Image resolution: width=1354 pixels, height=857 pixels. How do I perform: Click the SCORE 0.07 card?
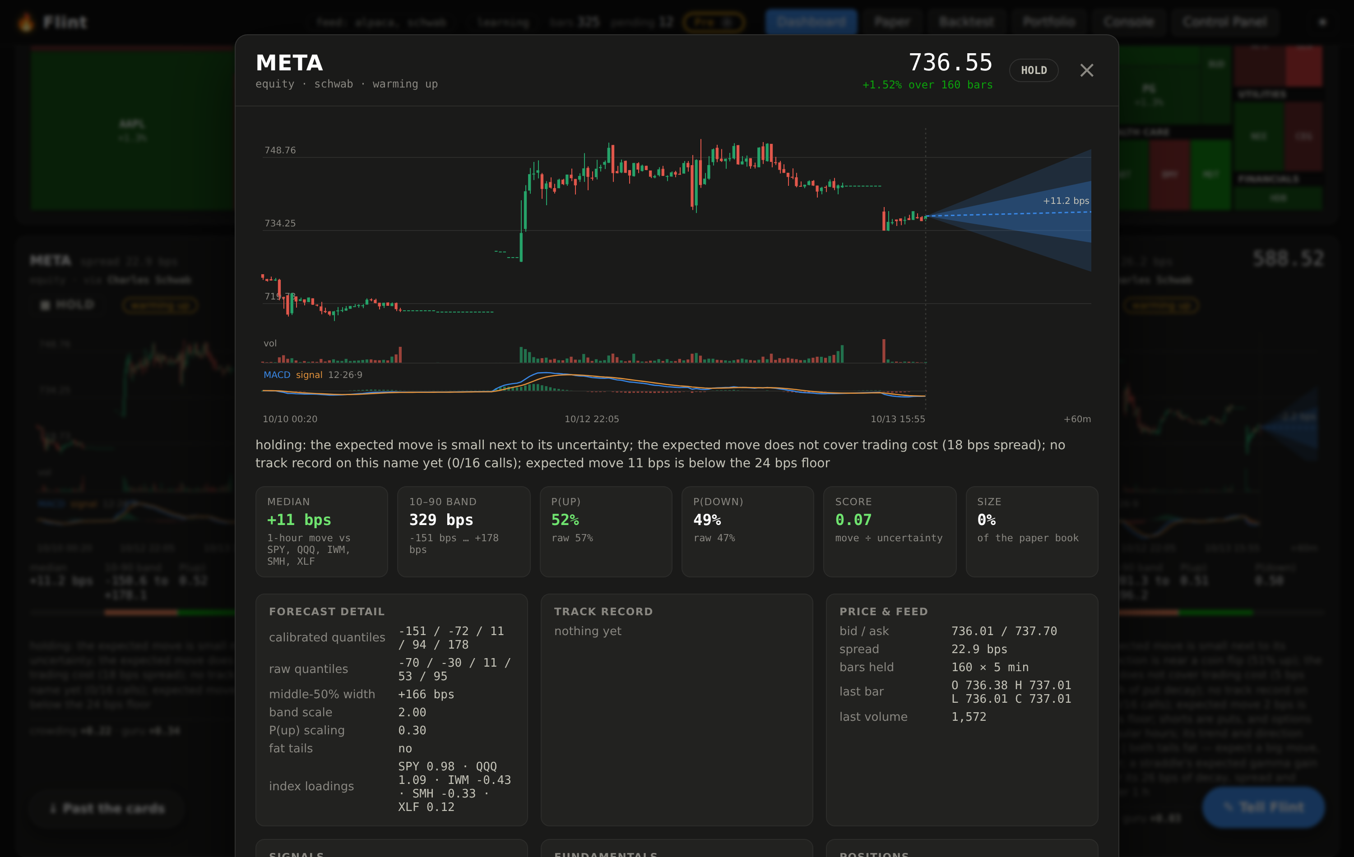coord(890,532)
